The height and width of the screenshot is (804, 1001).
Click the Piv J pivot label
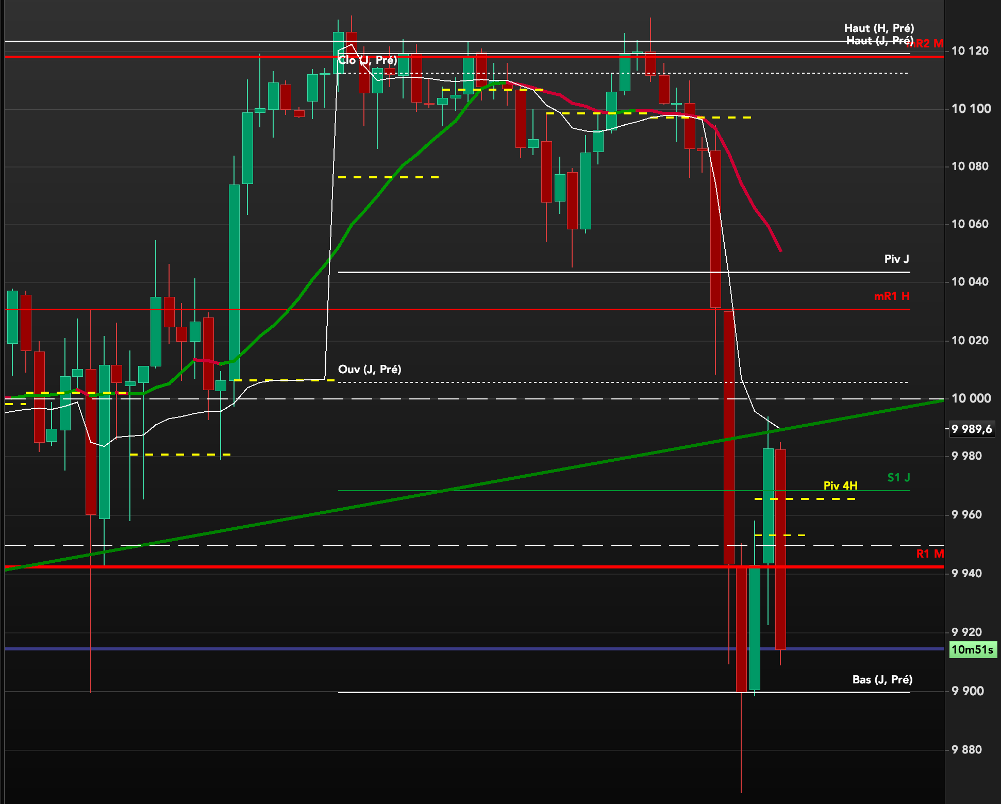(x=896, y=259)
